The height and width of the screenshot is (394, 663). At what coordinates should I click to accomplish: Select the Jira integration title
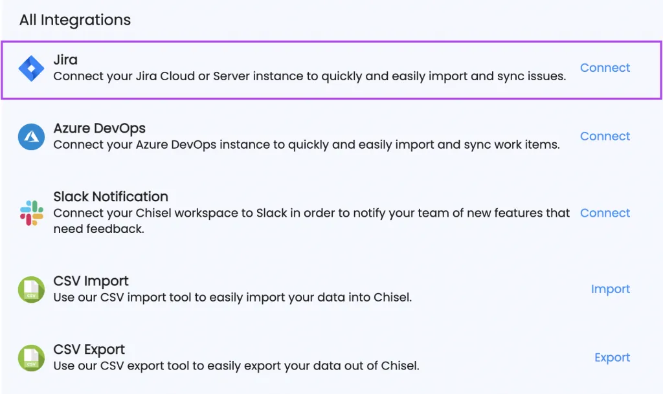pos(65,60)
